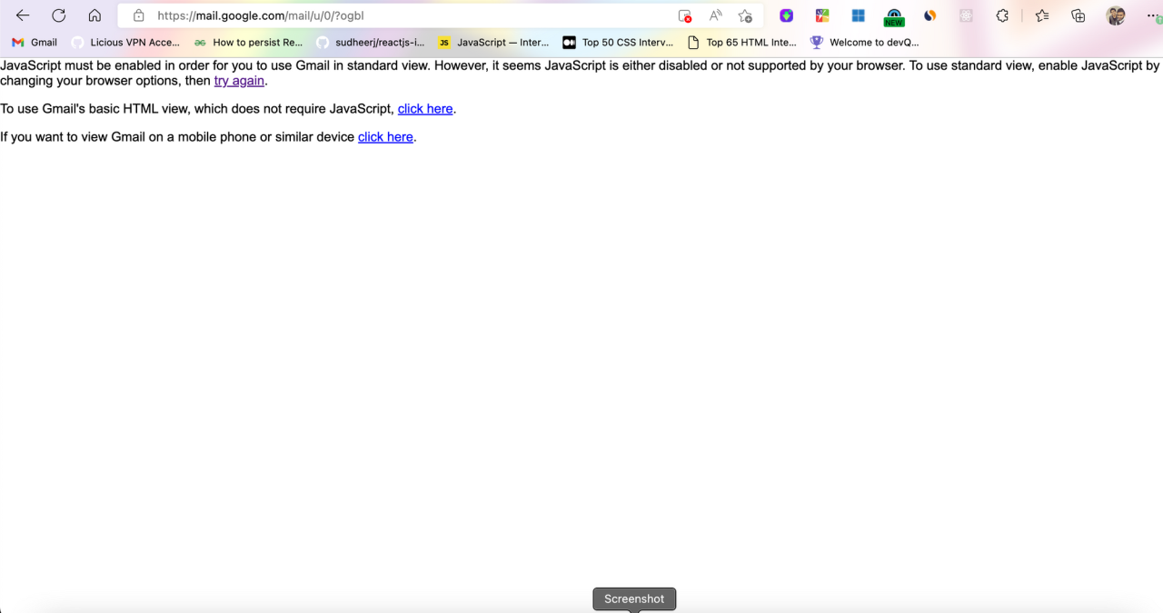
Task: Reload the current page
Action: pyautogui.click(x=58, y=15)
